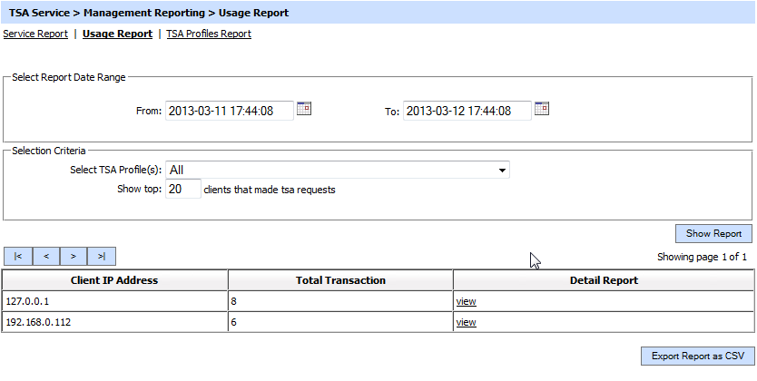Click the Total Transaction column header
Screen dimensions: 757x381
click(x=340, y=280)
